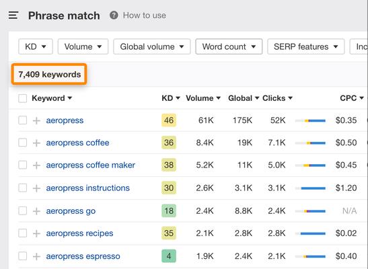
Task: Click plus icon beside aeropress coffee maker
Action: (36, 165)
